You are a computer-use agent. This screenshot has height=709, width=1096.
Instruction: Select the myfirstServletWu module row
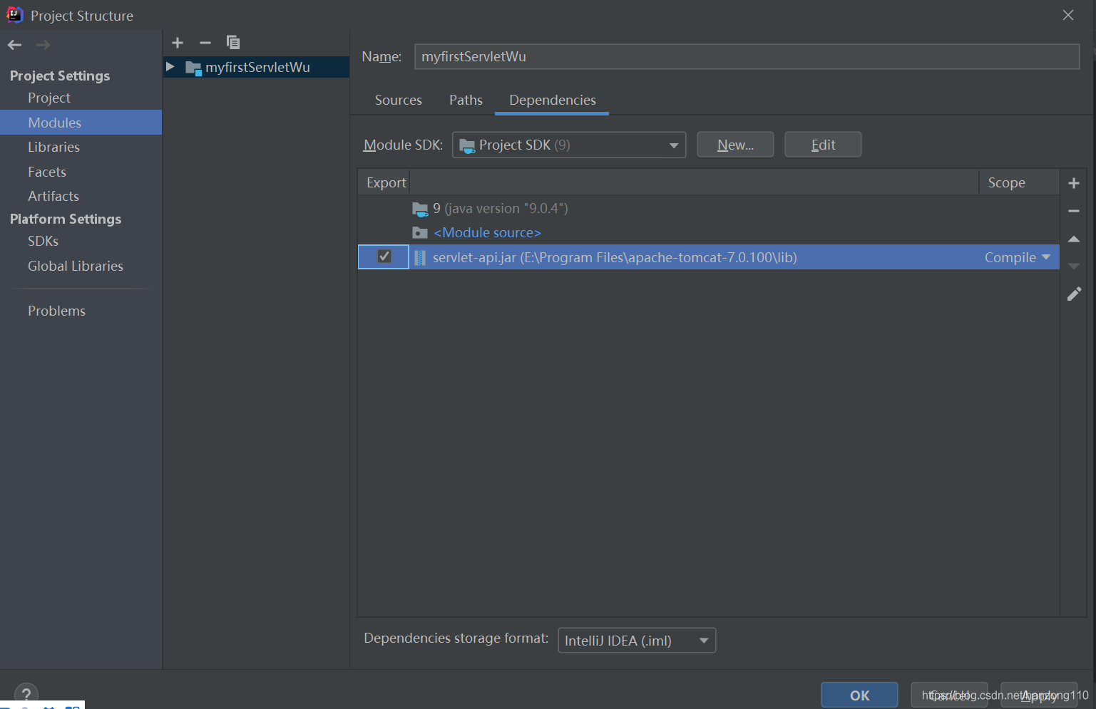257,67
